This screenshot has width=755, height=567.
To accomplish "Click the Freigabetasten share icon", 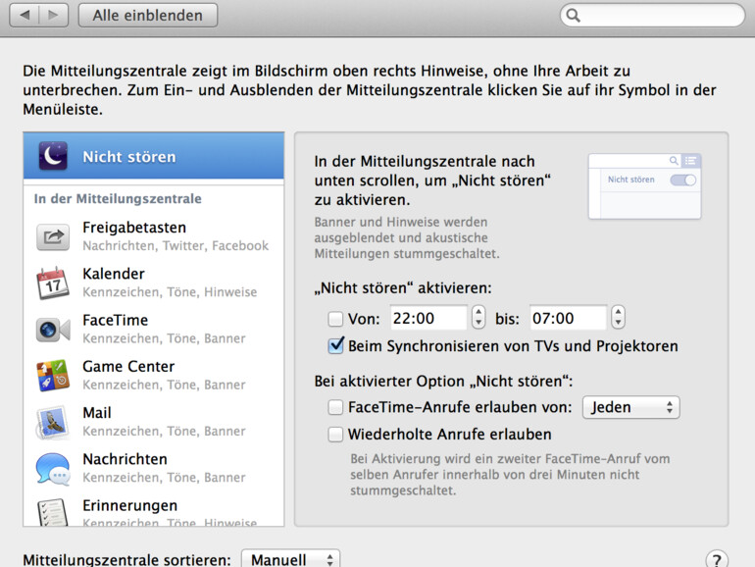I will 52,236.
